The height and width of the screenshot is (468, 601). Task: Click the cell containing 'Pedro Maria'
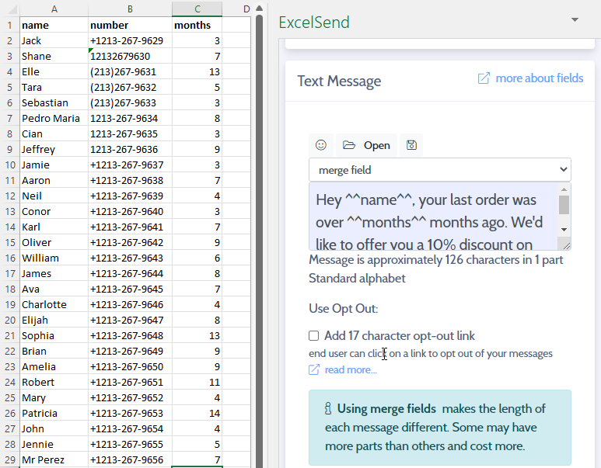click(x=54, y=118)
